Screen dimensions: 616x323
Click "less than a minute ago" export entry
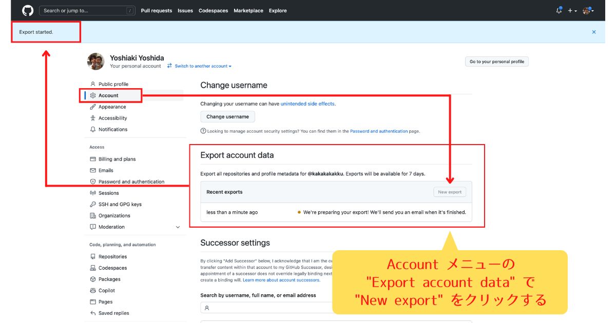point(232,212)
